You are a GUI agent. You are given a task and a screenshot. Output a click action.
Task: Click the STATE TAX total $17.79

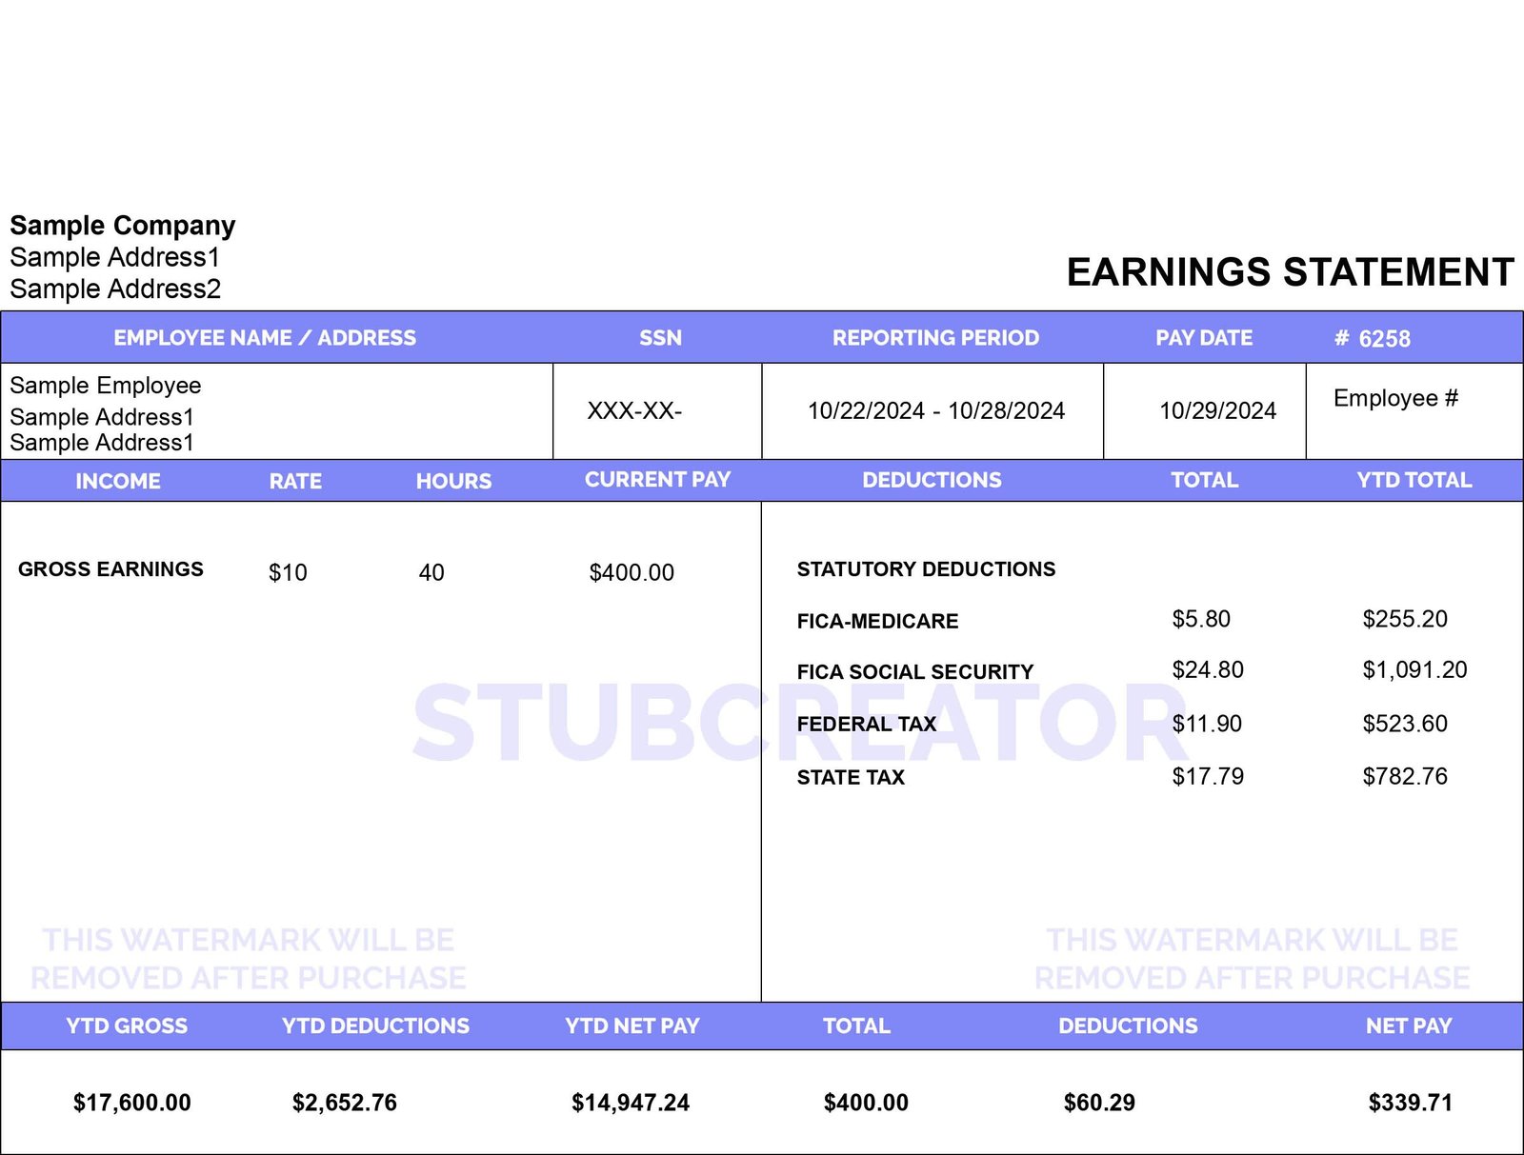pos(1207,777)
